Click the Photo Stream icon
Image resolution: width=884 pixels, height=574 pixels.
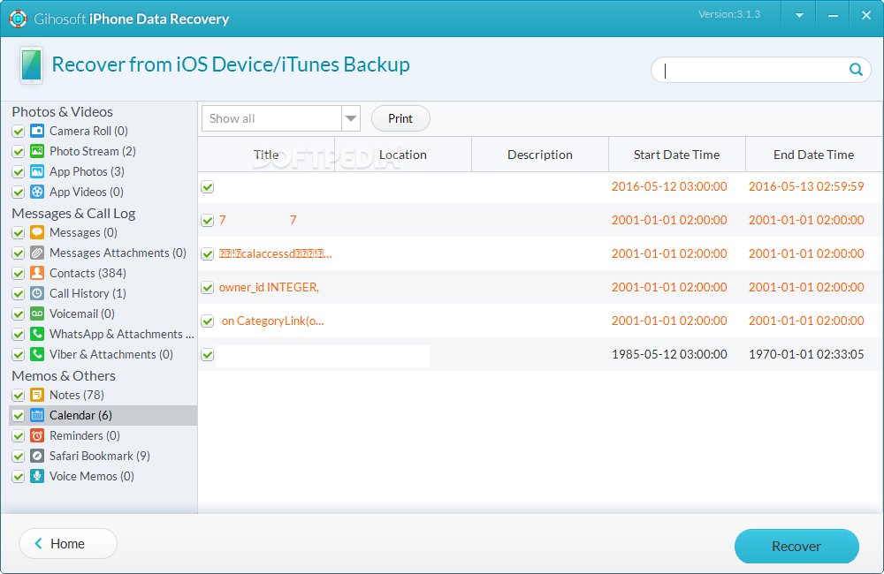click(37, 151)
